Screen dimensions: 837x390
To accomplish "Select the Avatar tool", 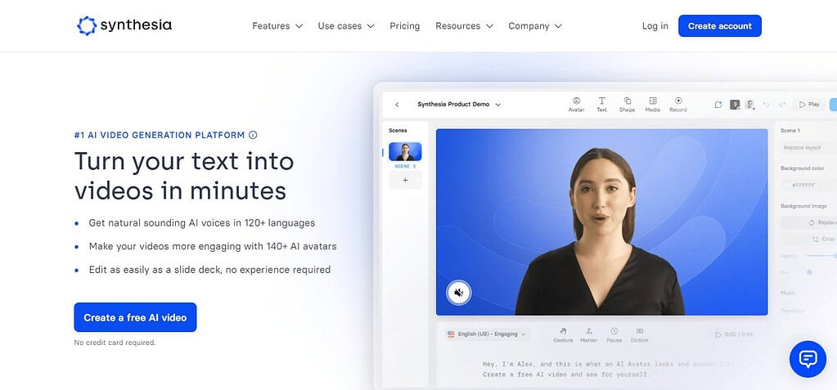I will coord(577,104).
